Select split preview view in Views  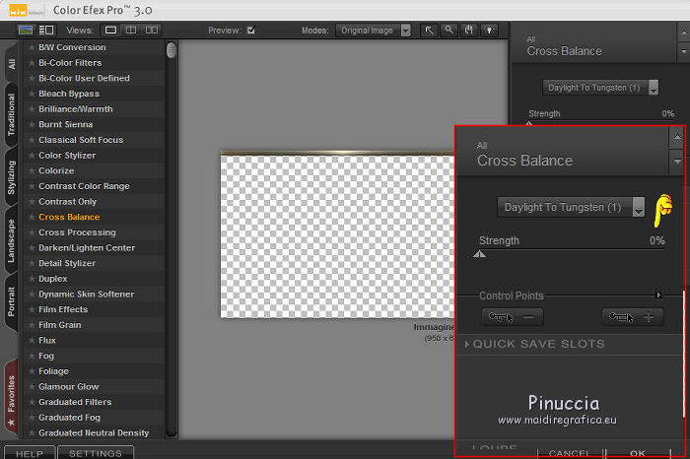coord(131,30)
